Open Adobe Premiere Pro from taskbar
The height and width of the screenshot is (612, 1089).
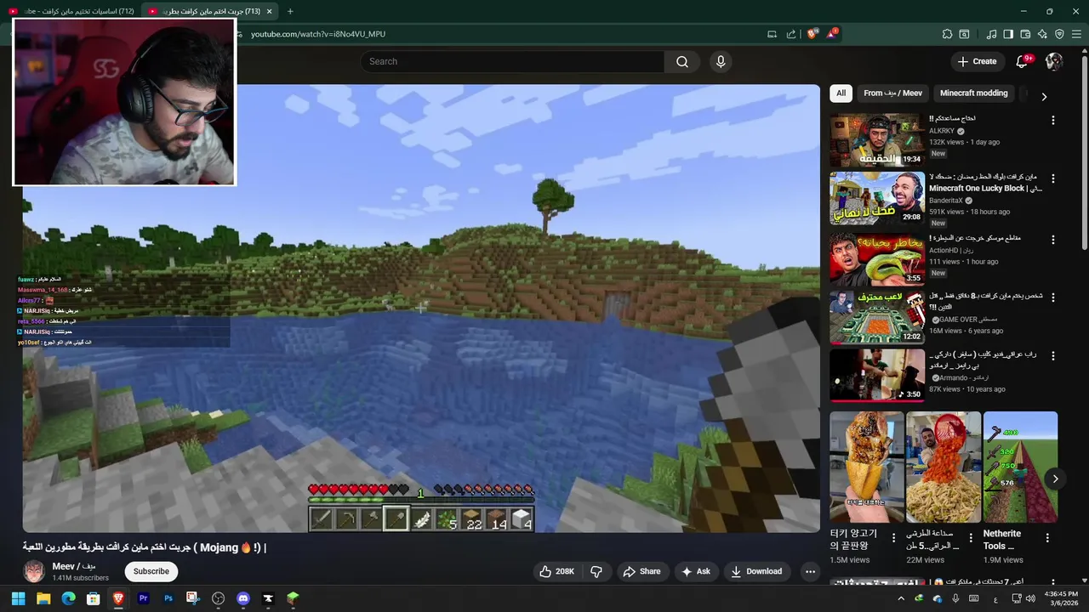(x=144, y=598)
